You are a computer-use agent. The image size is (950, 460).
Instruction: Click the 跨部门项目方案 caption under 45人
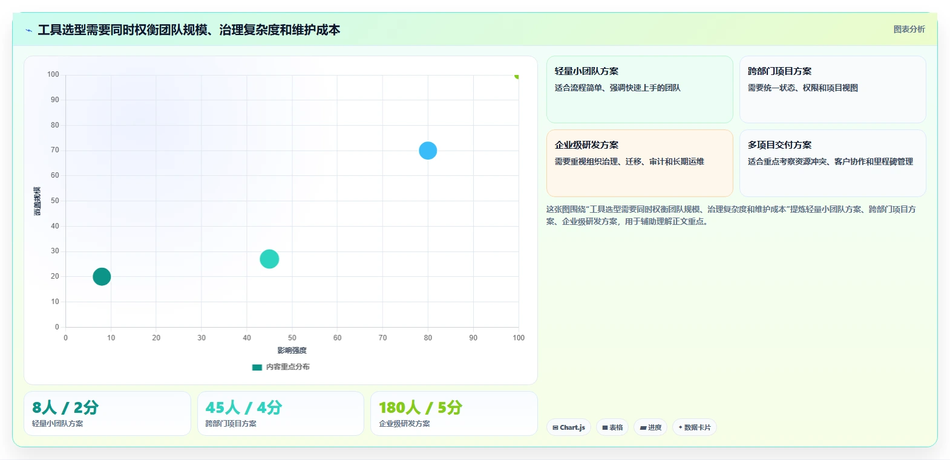pos(231,424)
